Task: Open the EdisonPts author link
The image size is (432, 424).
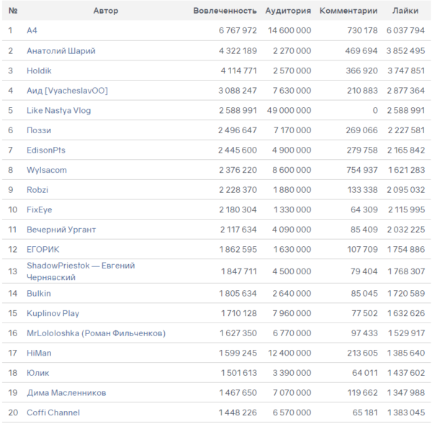Action: click(46, 150)
